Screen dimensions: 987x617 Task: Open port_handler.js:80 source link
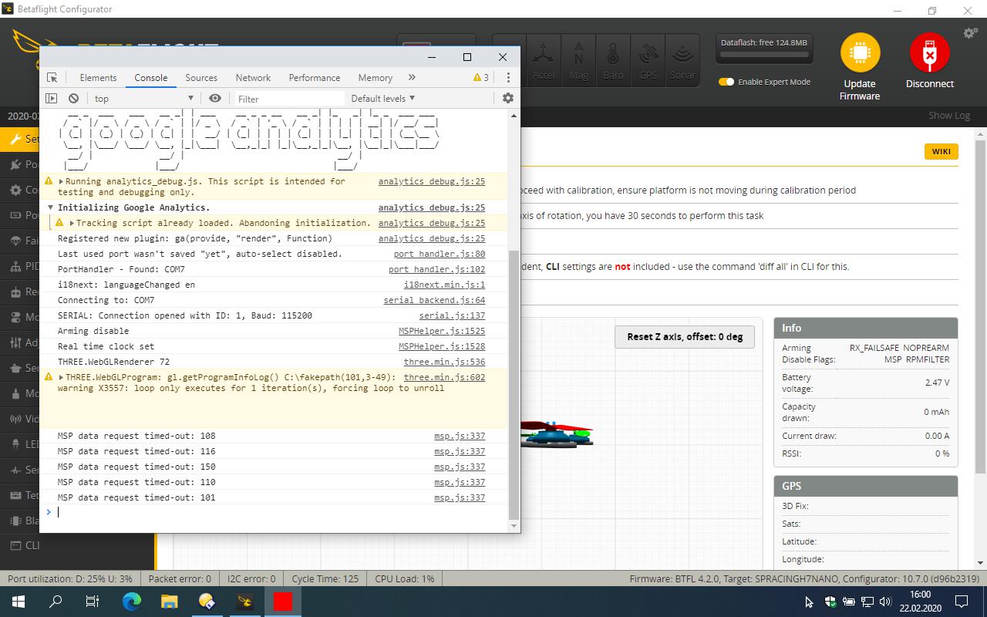pyautogui.click(x=440, y=254)
